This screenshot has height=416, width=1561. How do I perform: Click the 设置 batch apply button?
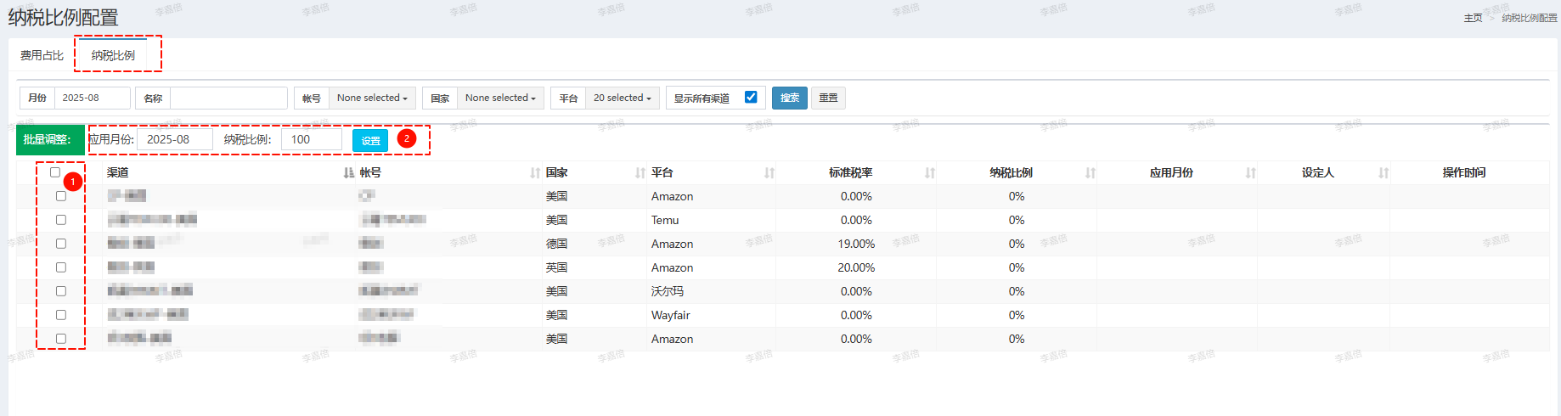[x=370, y=141]
